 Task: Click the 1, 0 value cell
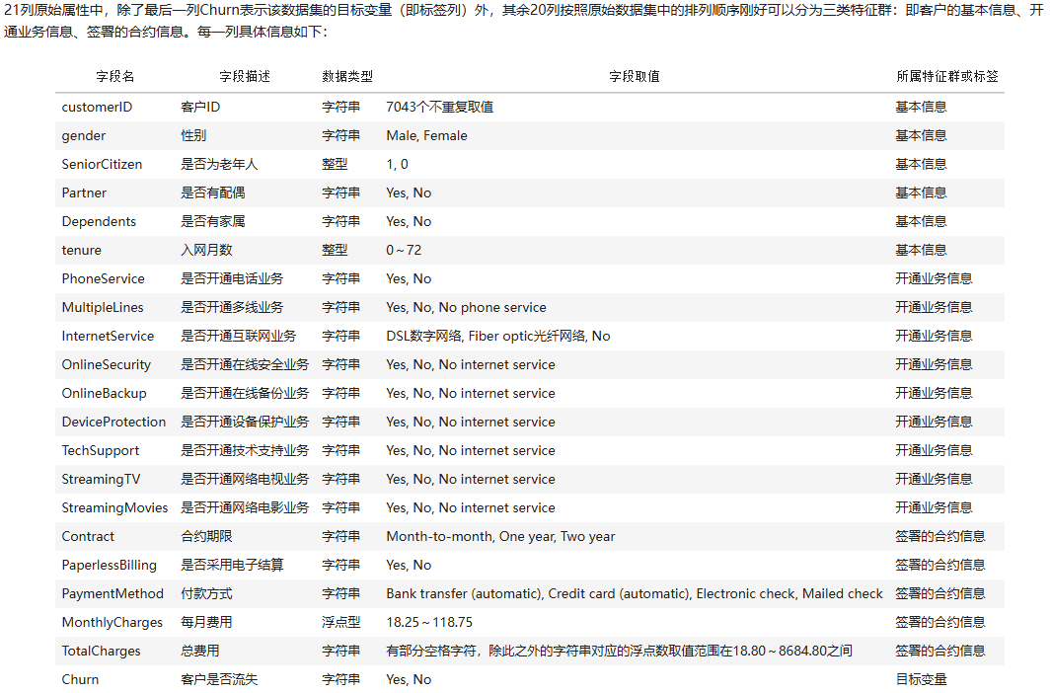tap(398, 164)
